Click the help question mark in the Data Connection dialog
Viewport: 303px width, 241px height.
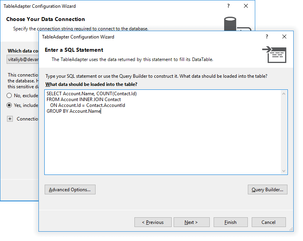click(228, 6)
